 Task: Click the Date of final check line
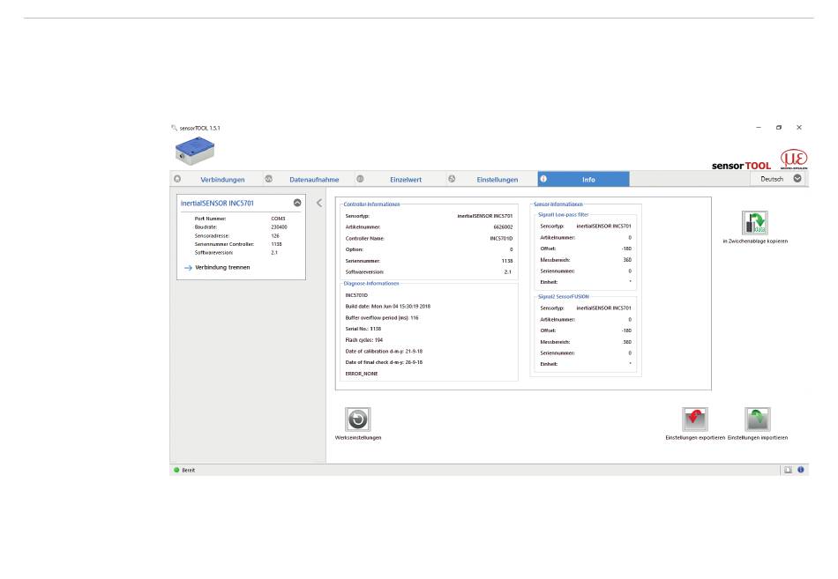coord(384,362)
